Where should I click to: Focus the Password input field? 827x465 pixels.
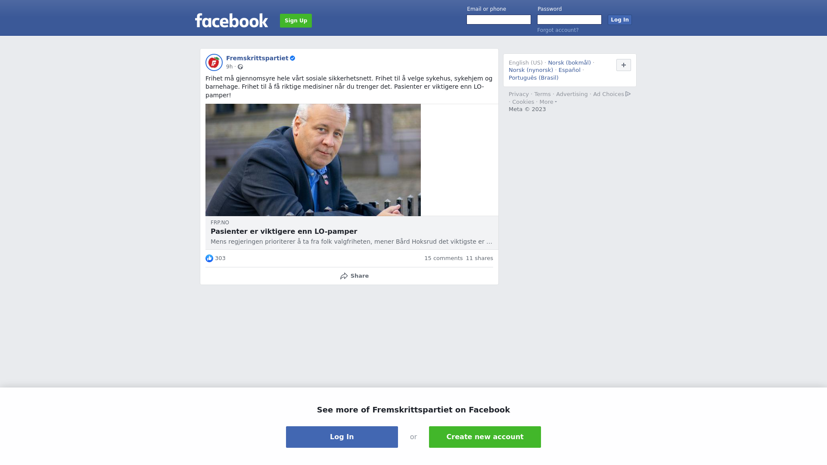pyautogui.click(x=569, y=20)
